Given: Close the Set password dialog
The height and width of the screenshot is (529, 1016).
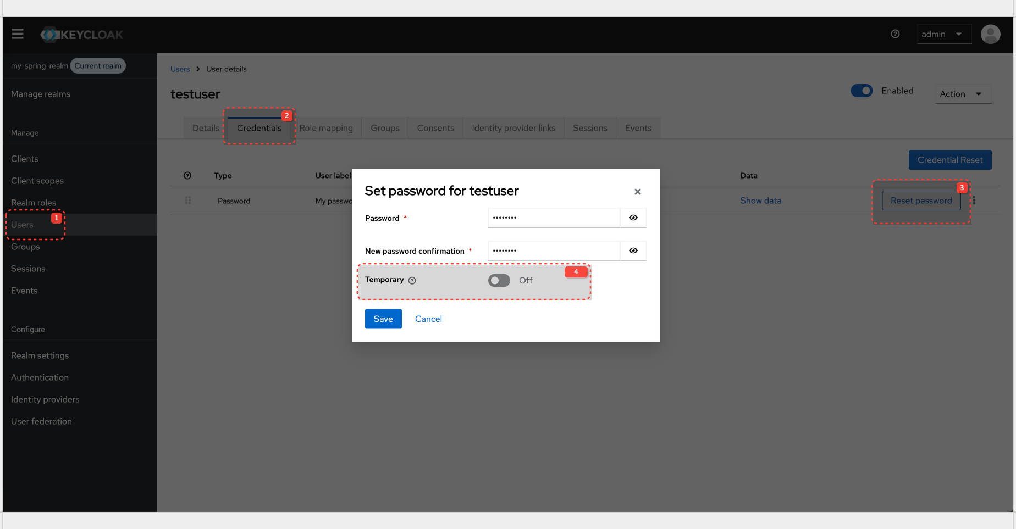Looking at the screenshot, I should (x=637, y=191).
